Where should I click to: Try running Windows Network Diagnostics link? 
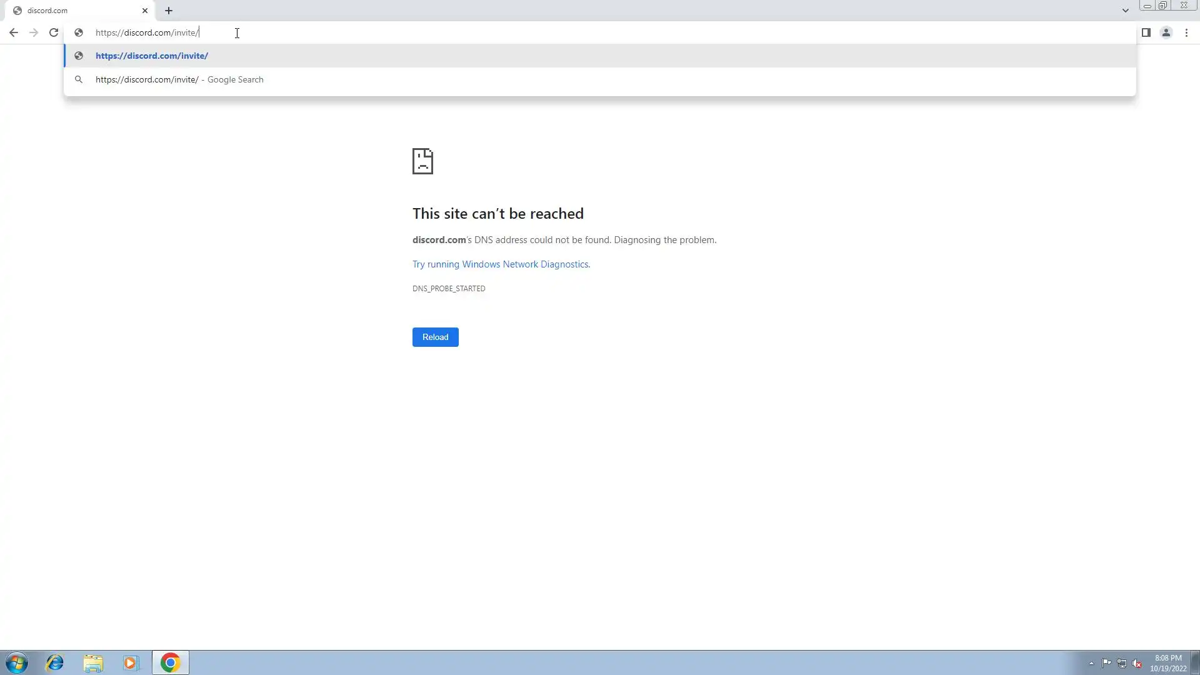(500, 264)
